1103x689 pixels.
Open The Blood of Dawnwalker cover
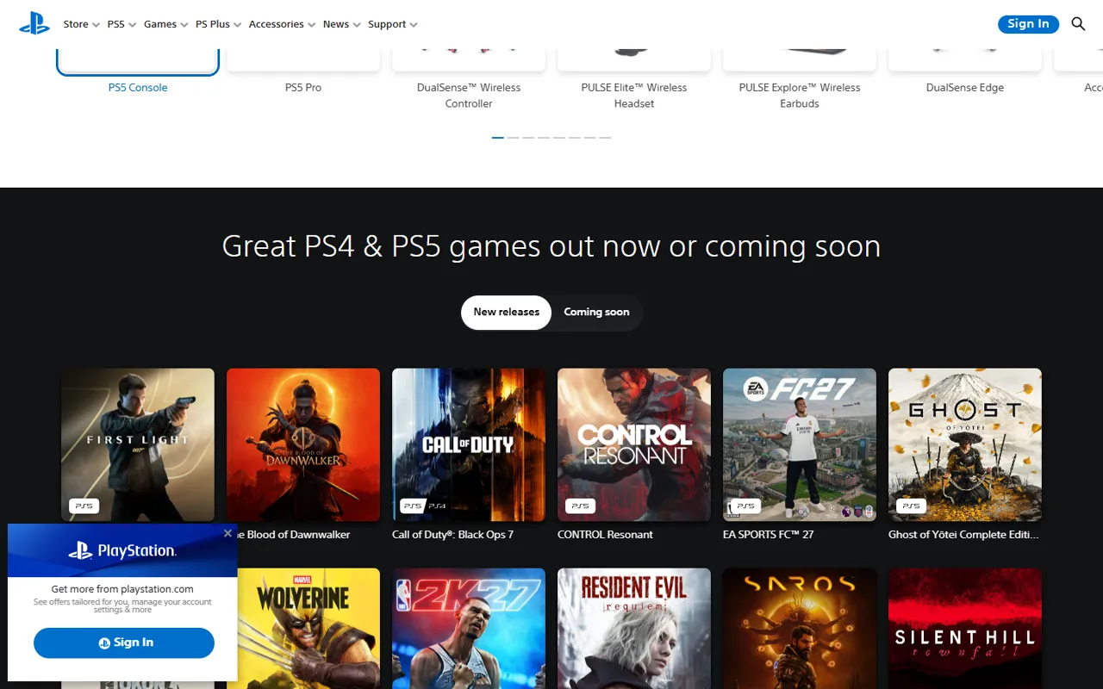[303, 445]
